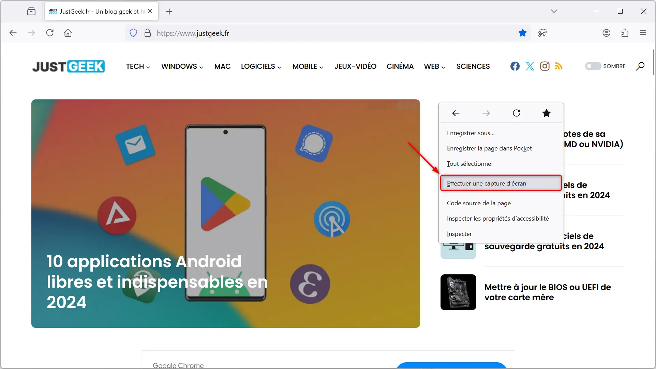The width and height of the screenshot is (656, 369).
Task: Open sauvegarde gratuits en 2024 article
Action: [544, 246]
